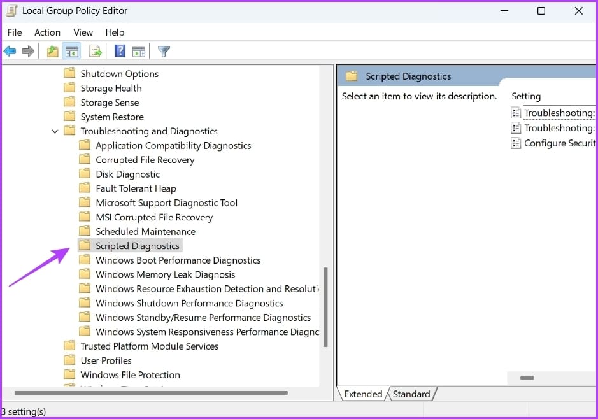This screenshot has width=598, height=419.
Task: Select Windows Resource Exhaustion Detection and Resolution
Action: 207,289
